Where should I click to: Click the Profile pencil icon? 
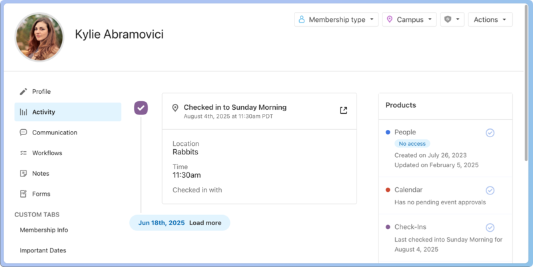23,92
